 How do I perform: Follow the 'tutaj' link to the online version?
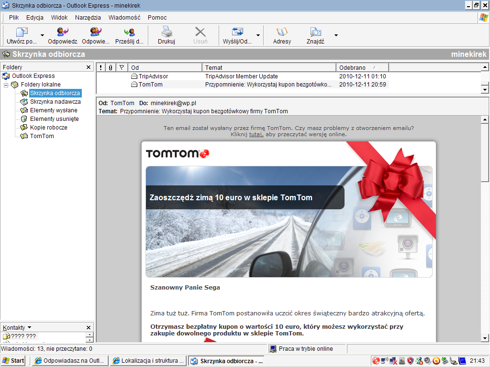(x=256, y=134)
